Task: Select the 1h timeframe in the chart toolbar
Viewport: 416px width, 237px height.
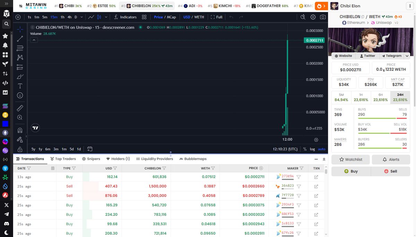Action: (x=62, y=17)
